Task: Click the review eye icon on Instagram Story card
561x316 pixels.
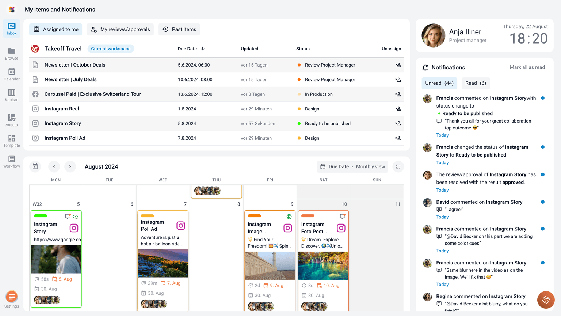Action: click(x=76, y=217)
